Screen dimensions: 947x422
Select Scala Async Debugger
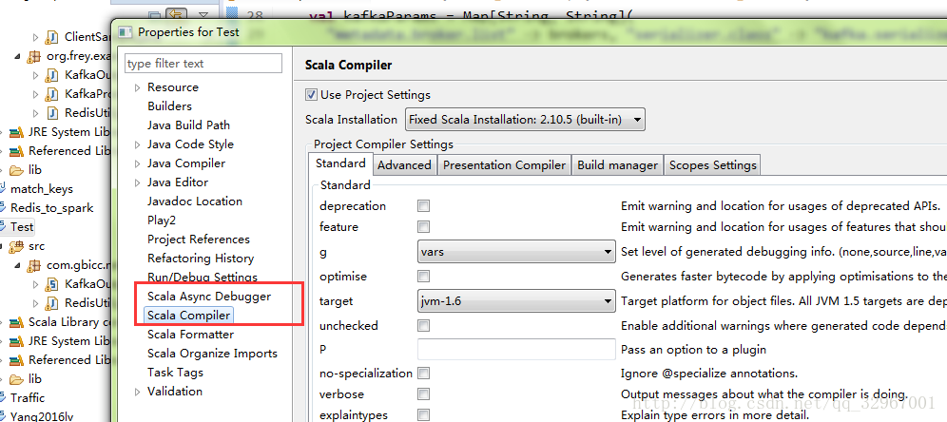click(x=209, y=297)
